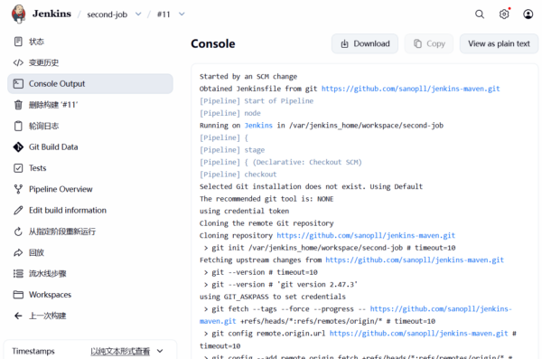The height and width of the screenshot is (359, 542).
Task: Open the remote.origin.url GitHub link
Action: click(418, 334)
